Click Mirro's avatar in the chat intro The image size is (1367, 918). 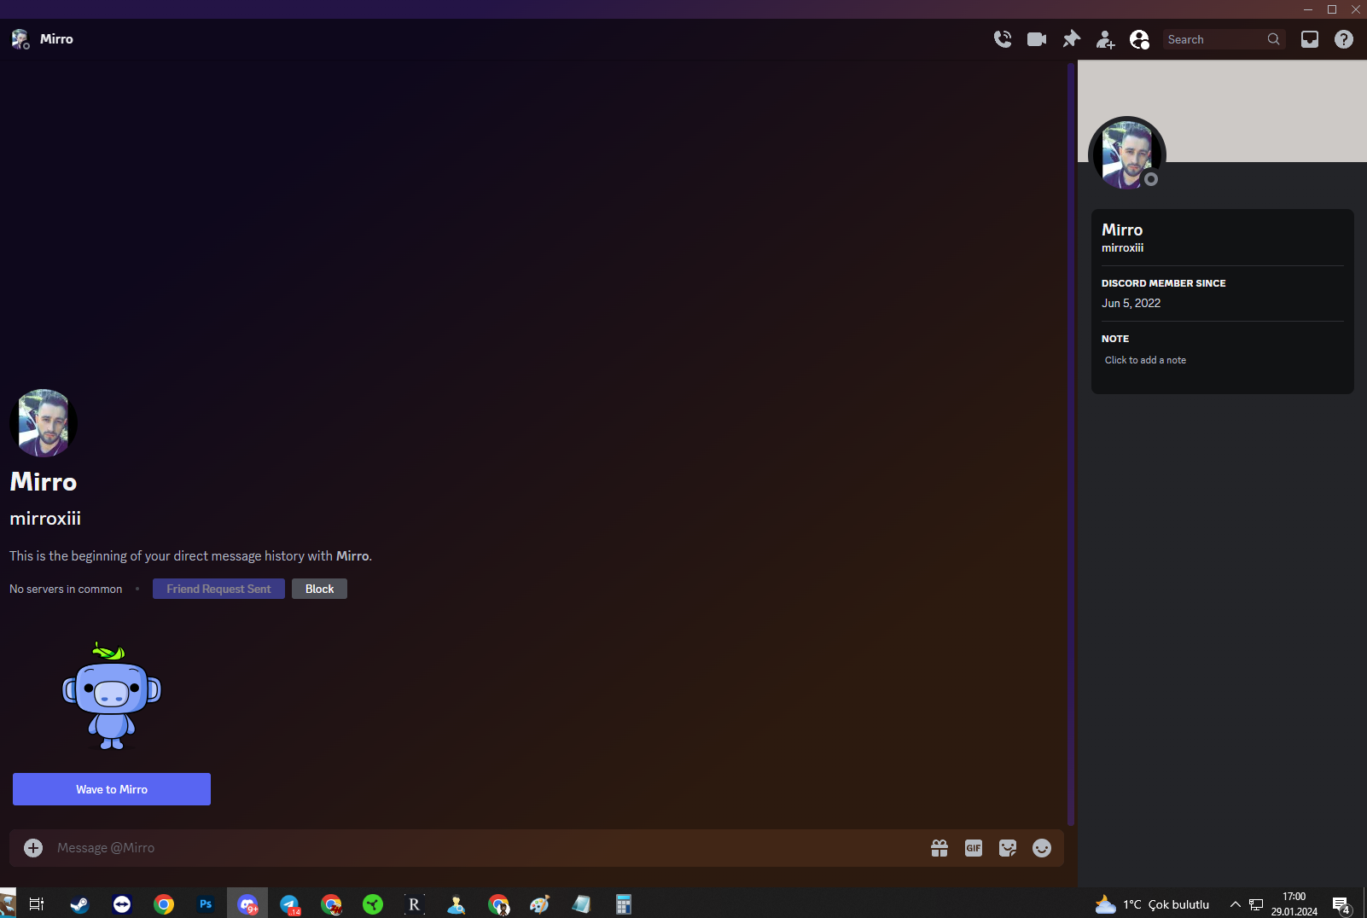point(44,423)
